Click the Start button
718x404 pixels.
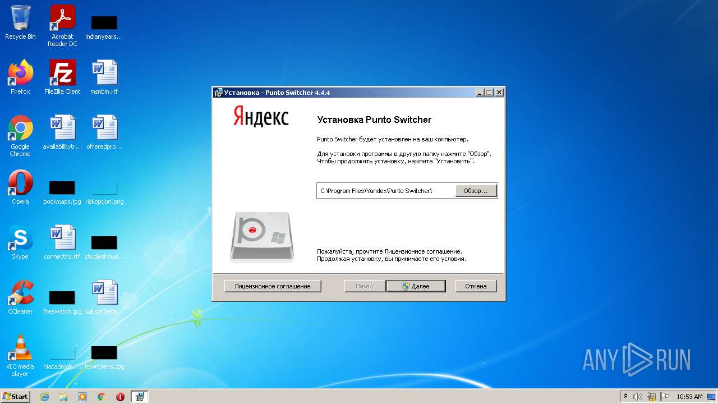(x=15, y=397)
